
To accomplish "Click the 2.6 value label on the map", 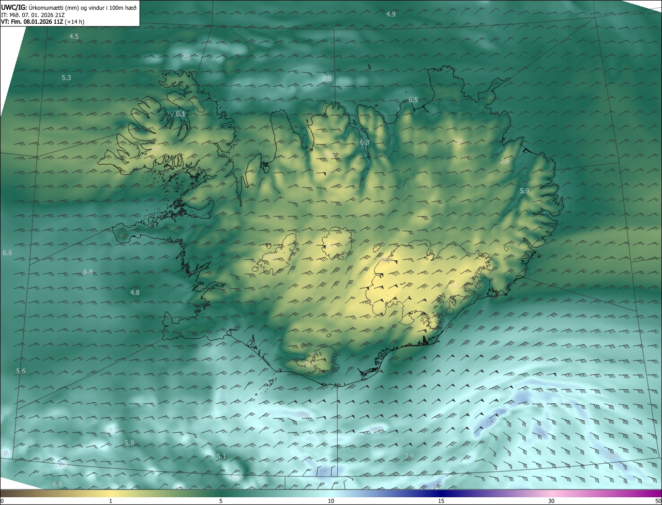I will tap(505, 161).
